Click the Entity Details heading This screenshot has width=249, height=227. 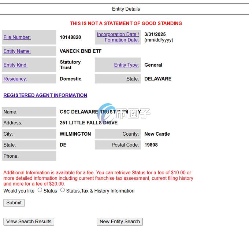click(126, 9)
